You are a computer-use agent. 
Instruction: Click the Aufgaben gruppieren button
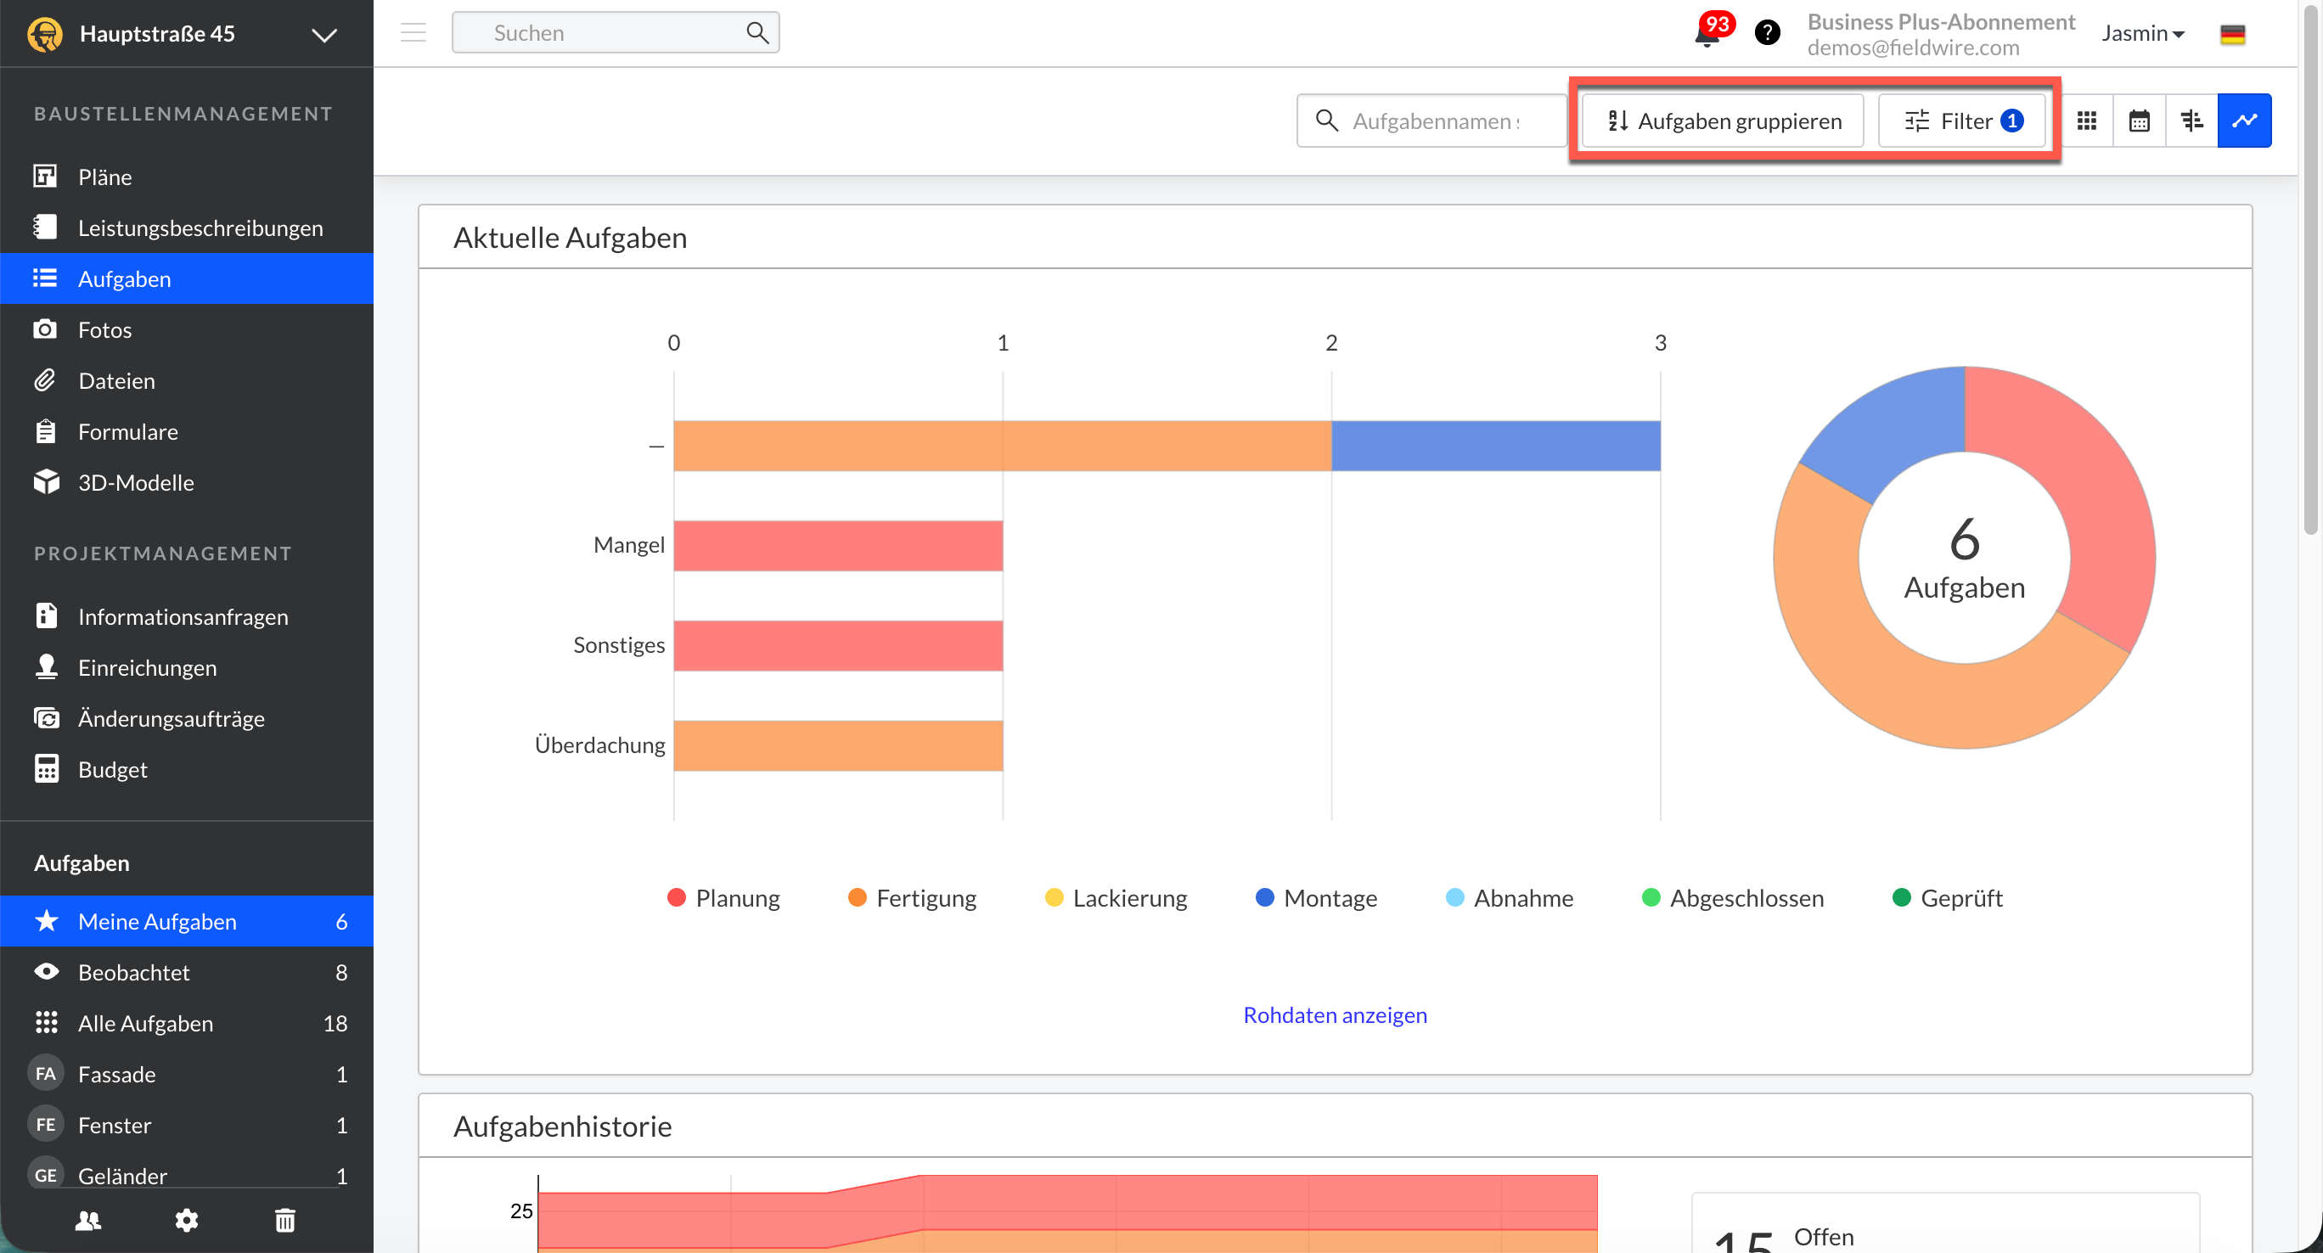pos(1724,121)
